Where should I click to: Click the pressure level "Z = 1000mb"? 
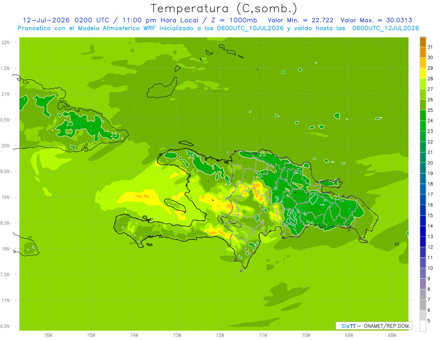tap(234, 20)
